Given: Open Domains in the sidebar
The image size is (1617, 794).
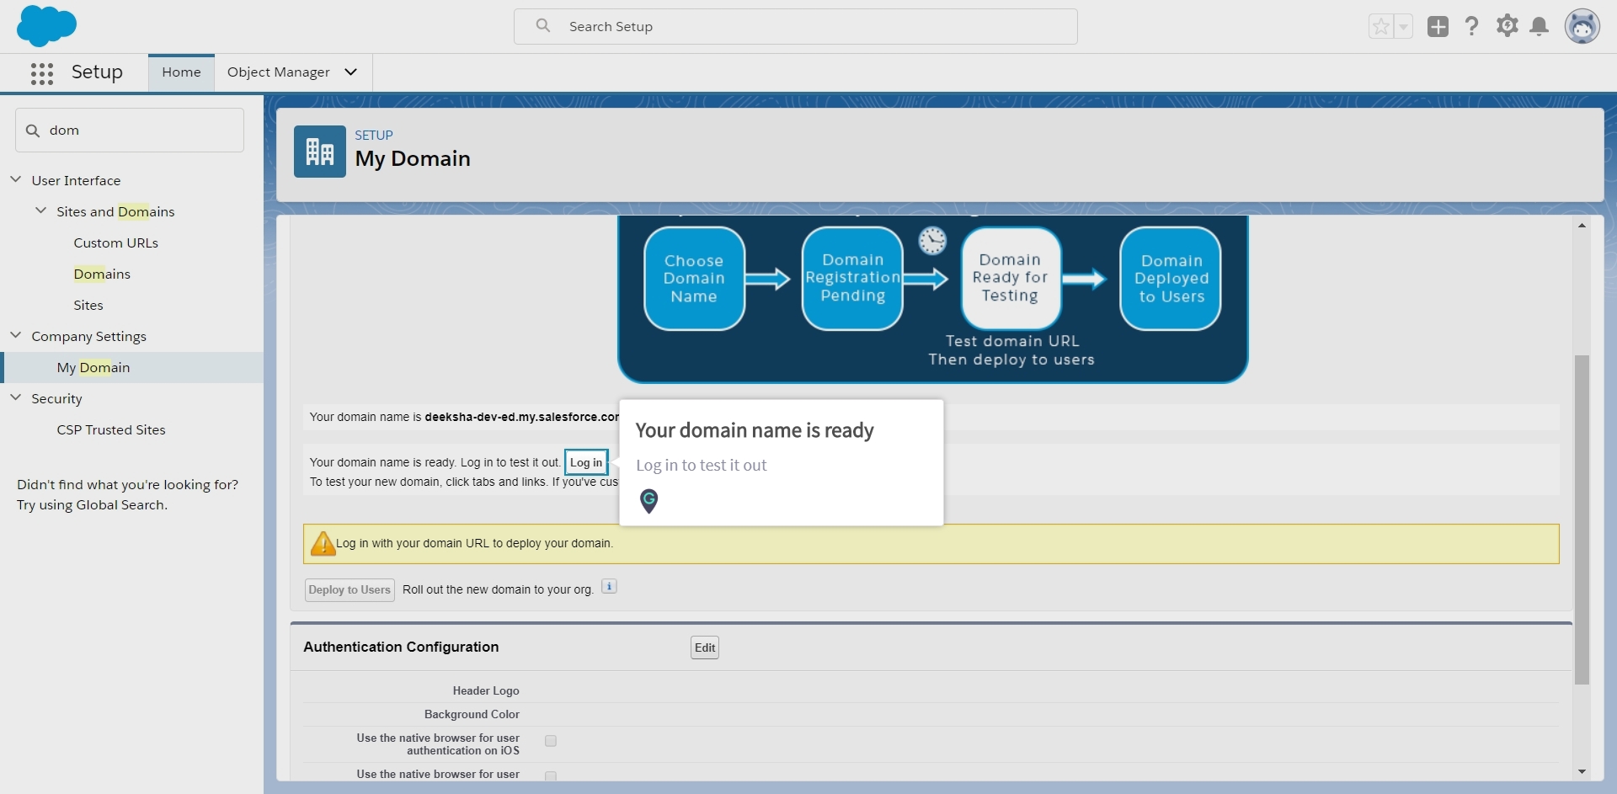Looking at the screenshot, I should [x=102, y=274].
